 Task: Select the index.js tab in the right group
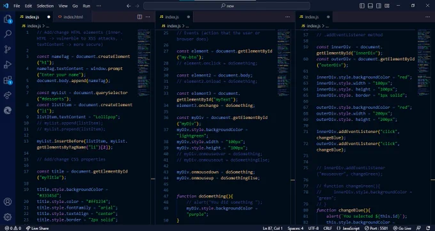coord(314,17)
